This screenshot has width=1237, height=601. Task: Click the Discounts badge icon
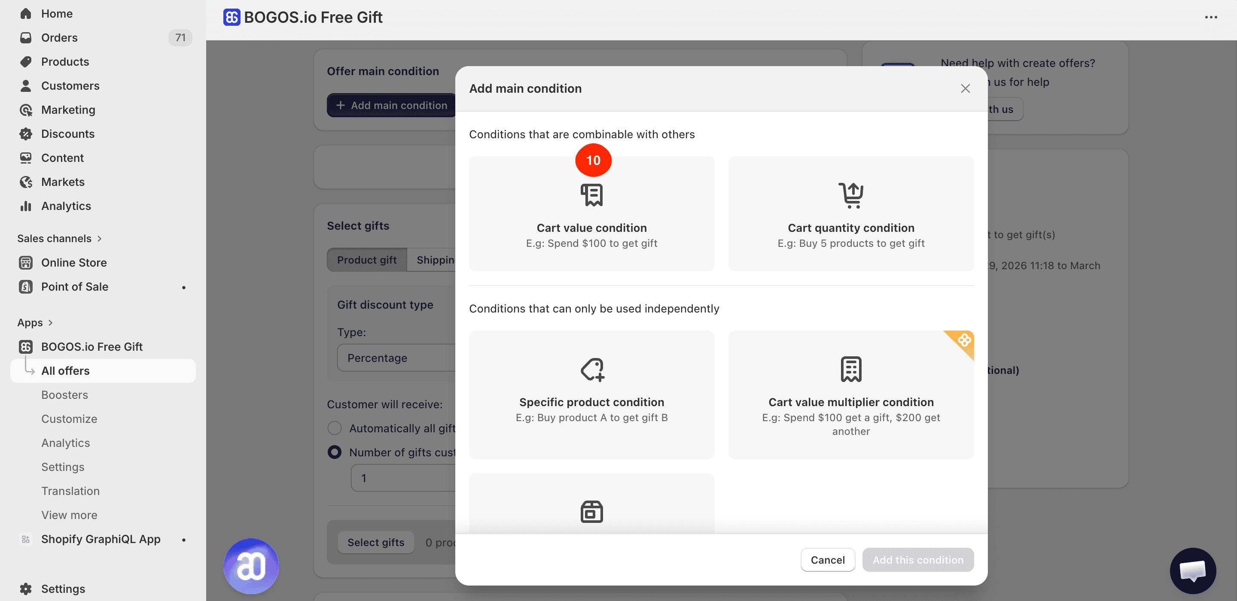pyautogui.click(x=26, y=134)
